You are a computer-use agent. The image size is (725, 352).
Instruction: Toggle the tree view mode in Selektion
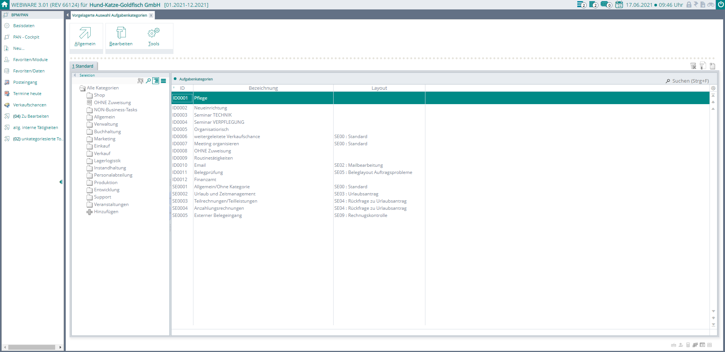[156, 81]
